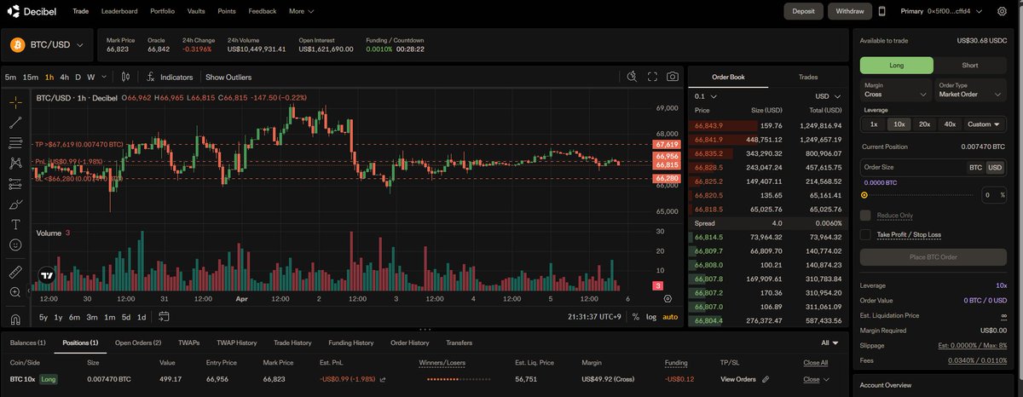Switch to the Trades tab
Screen dimensions: 1023x397
(808, 77)
